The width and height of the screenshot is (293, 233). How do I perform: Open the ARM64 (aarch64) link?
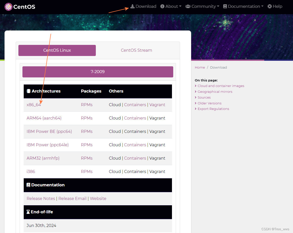click(44, 118)
